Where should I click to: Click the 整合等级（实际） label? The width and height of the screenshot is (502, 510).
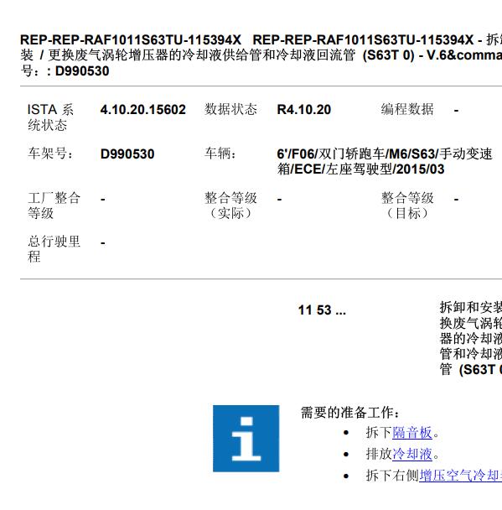230,206
